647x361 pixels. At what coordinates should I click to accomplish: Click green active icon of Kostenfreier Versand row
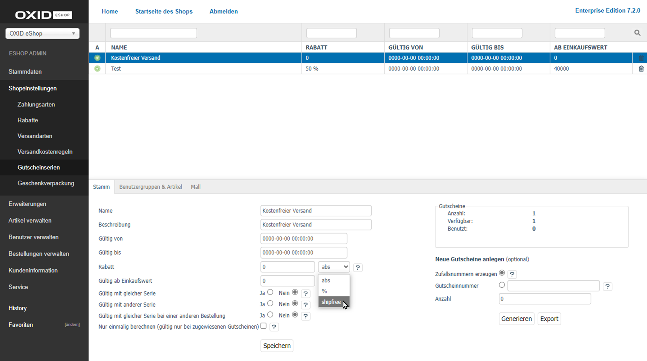(97, 58)
